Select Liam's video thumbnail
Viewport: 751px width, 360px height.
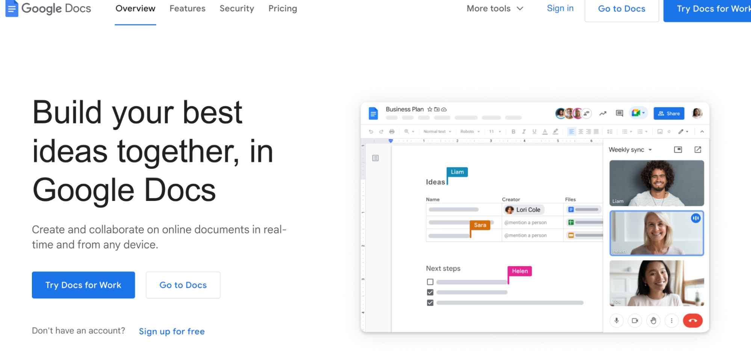656,183
